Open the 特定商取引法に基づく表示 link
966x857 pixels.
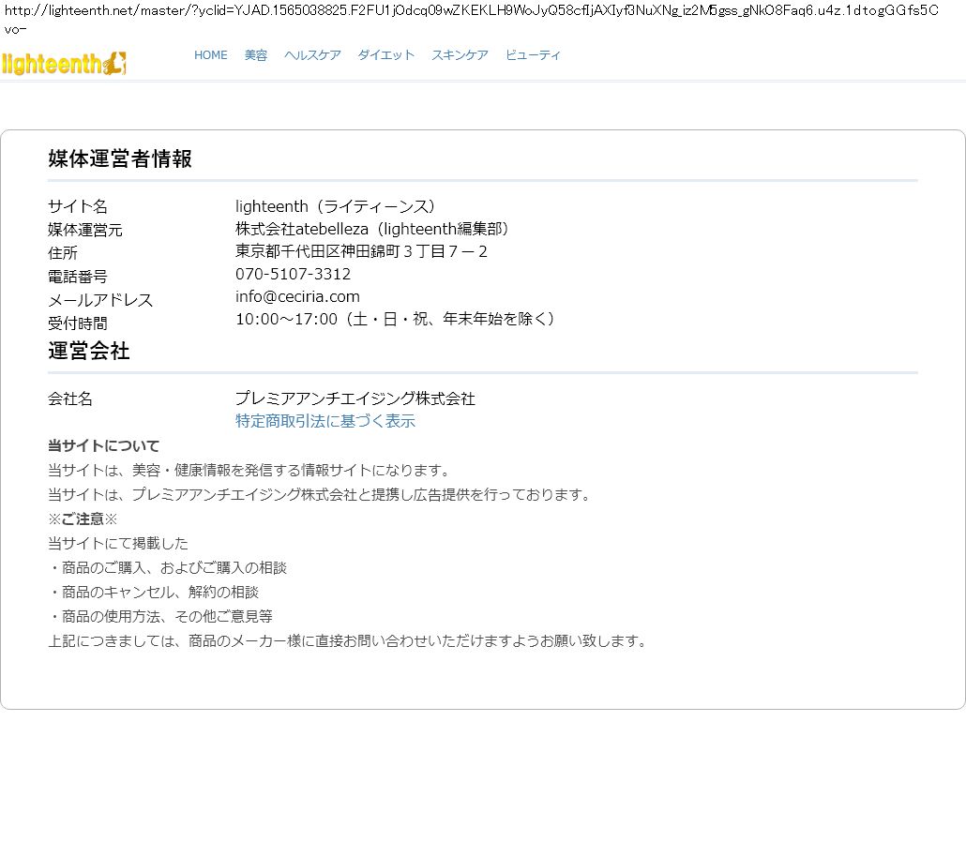[325, 421]
